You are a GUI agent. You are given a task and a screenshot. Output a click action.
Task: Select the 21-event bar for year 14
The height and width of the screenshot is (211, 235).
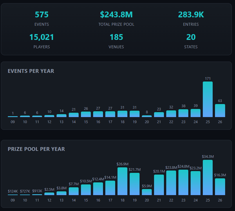(74, 115)
